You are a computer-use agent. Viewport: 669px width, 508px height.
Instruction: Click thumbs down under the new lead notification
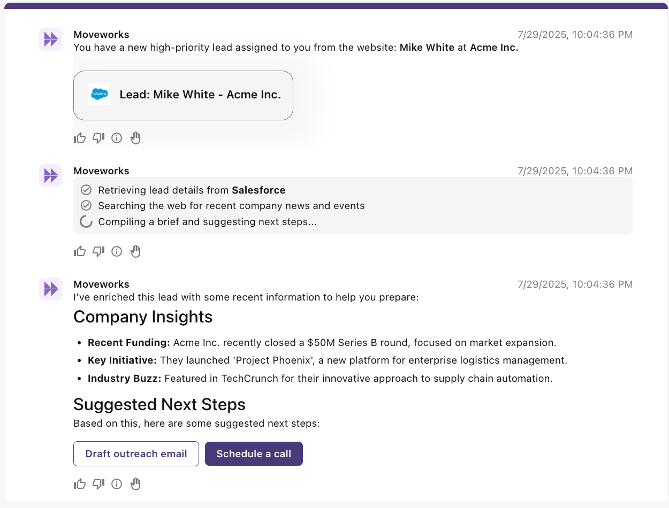pos(98,138)
